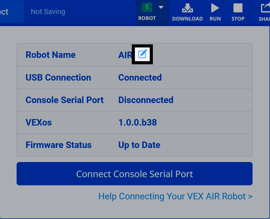Screen dimensions: 270x219
Task: Click the USB Connection label
Action: click(x=58, y=77)
